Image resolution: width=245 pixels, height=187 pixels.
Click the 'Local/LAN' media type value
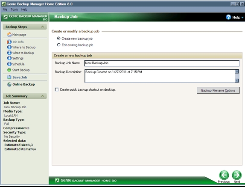coord(11,116)
